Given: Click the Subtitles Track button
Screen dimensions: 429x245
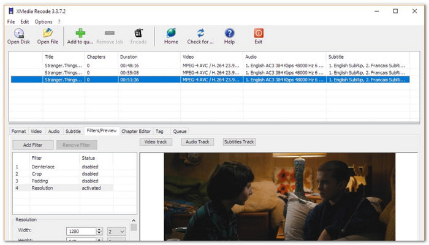Looking at the screenshot, I should (239, 141).
